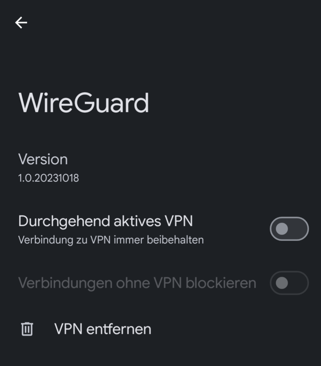The height and width of the screenshot is (366, 321).
Task: Remove the VPN using the bin icon
Action: click(x=27, y=329)
